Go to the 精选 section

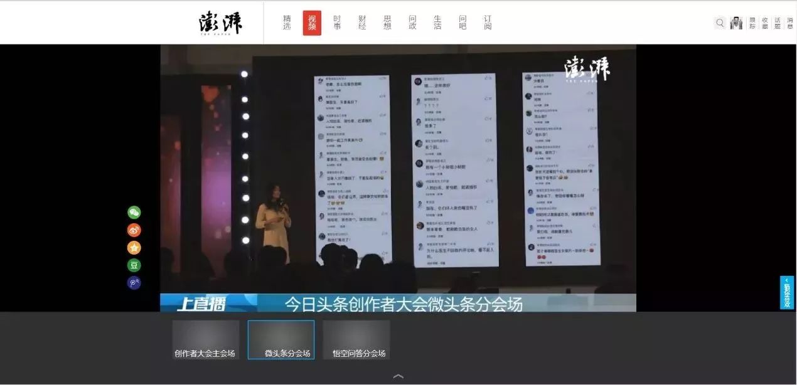(287, 23)
